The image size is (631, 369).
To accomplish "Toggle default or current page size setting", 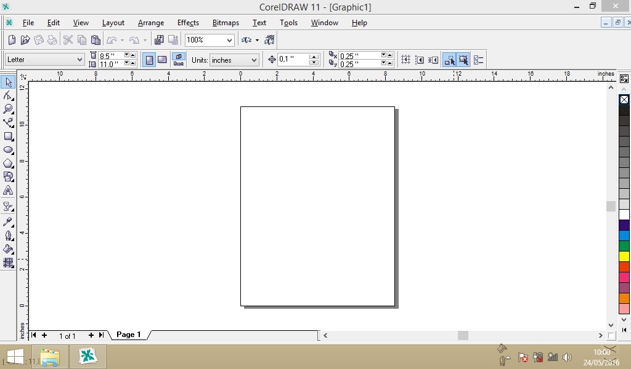I will click(x=179, y=60).
